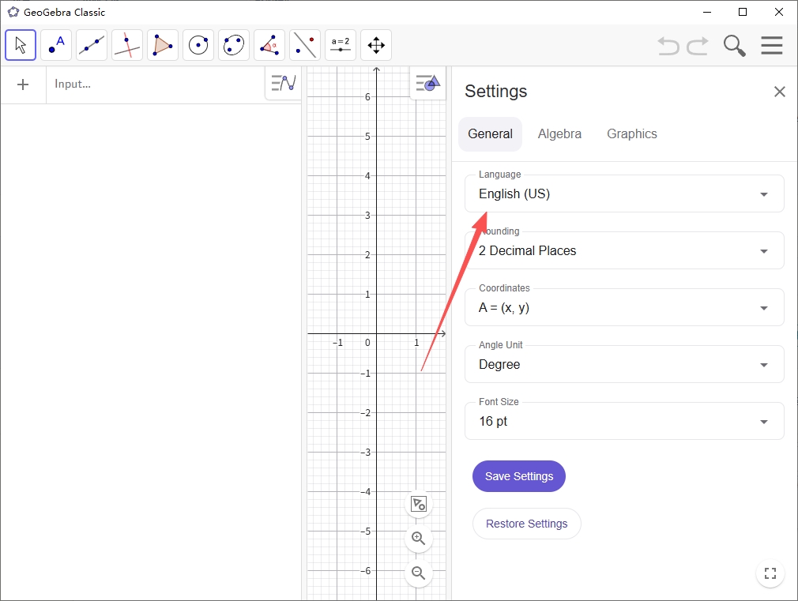This screenshot has height=601, width=798.
Task: Switch to the Algebra tab
Action: pos(560,133)
